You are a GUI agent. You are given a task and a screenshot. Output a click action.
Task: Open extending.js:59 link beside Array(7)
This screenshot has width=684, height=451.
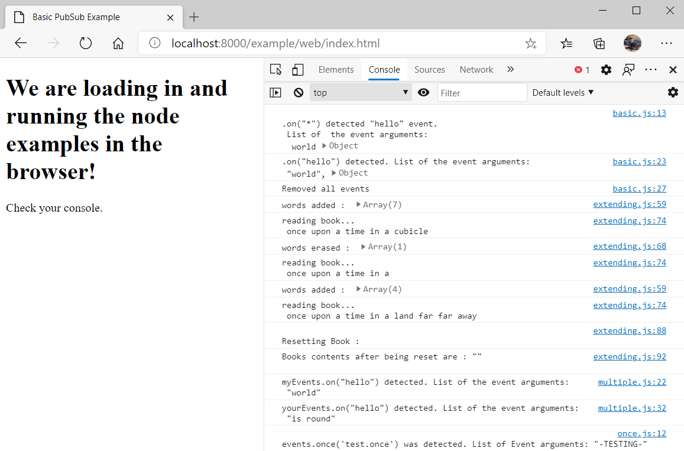(630, 204)
